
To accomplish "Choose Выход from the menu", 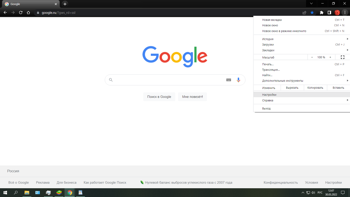I will [x=302, y=109].
